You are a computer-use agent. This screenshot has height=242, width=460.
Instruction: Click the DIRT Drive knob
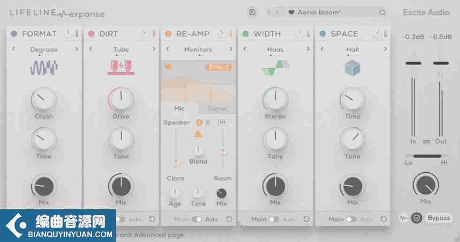(x=121, y=100)
